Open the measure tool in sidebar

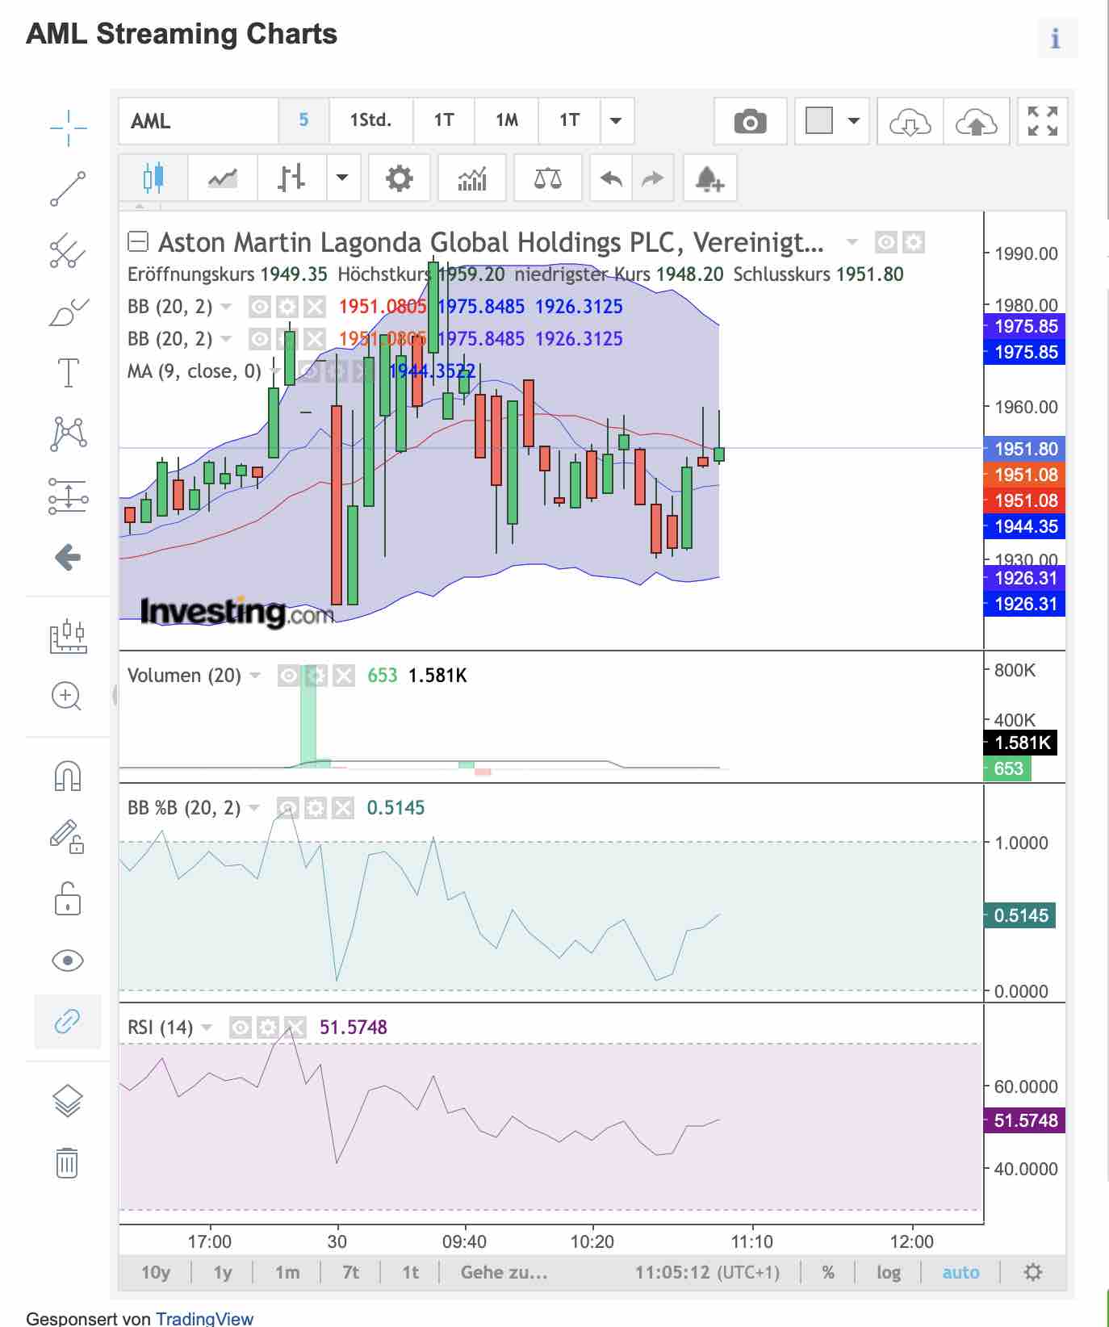click(x=68, y=636)
